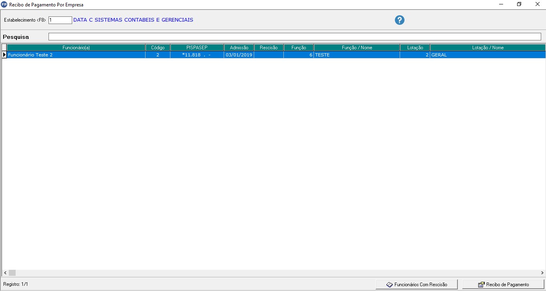Click the FP application icon in title bar
The image size is (546, 291).
pyautogui.click(x=4, y=4)
